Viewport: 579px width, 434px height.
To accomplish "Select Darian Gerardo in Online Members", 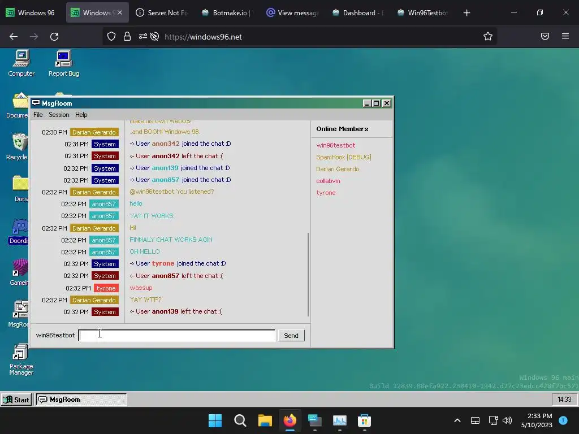I will [338, 169].
